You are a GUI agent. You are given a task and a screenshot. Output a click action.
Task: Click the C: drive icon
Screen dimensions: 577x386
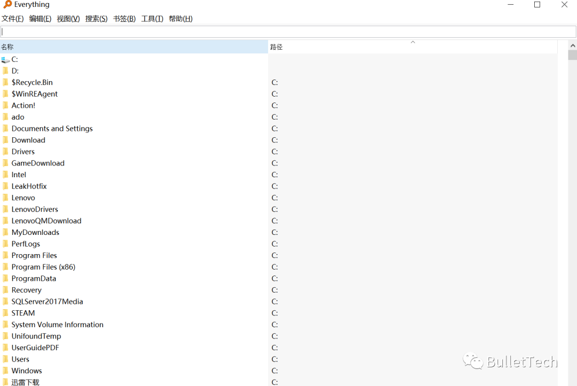coord(5,60)
